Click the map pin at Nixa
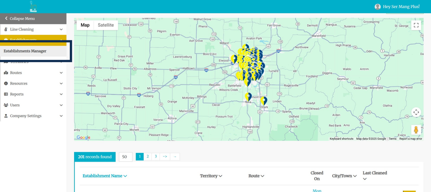Viewport: 431px width, 192px height. [248, 97]
